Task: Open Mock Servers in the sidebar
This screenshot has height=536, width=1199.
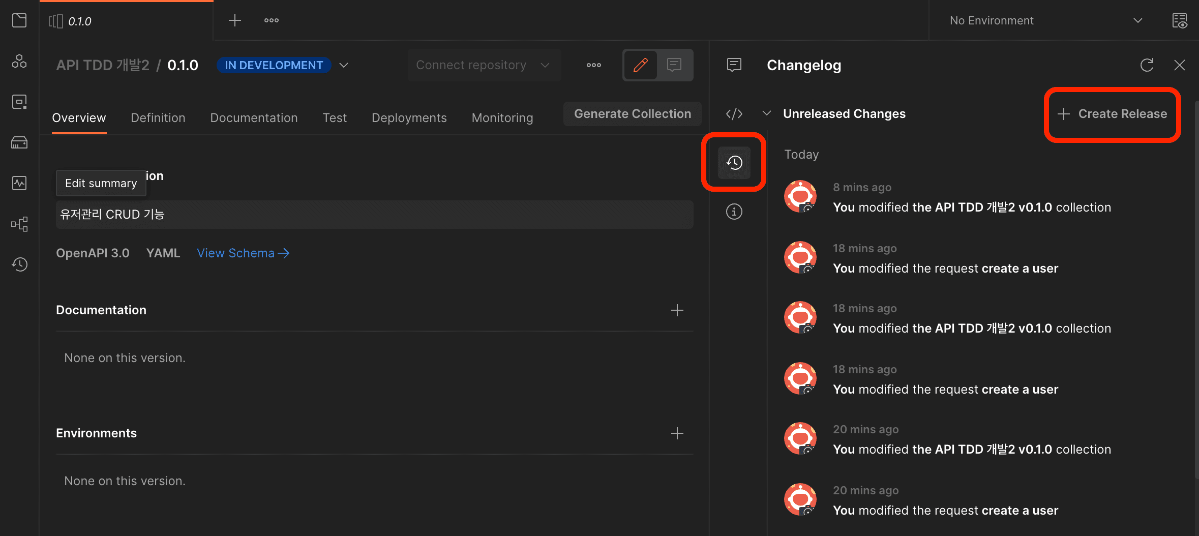Action: click(19, 142)
